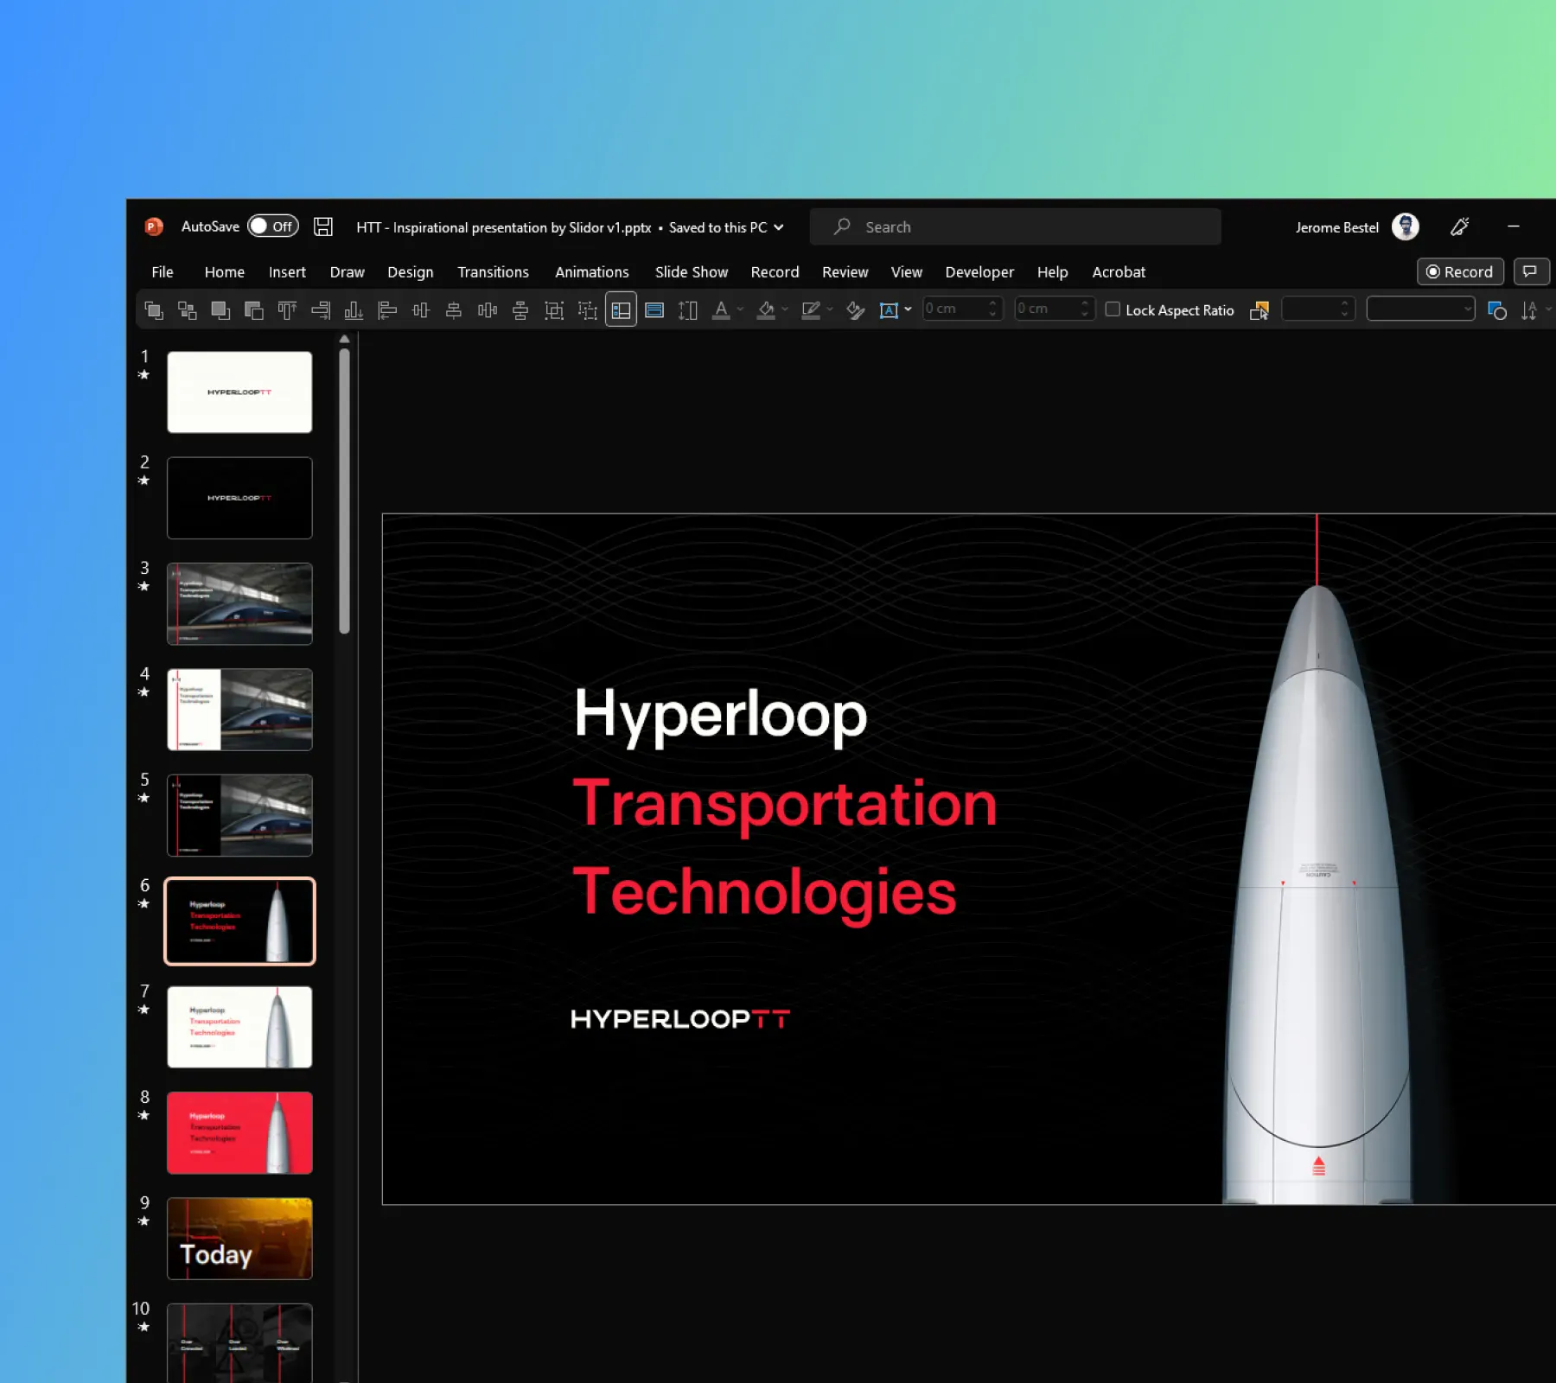Click the slide panel scroll-up arrow
This screenshot has width=1556, height=1383.
344,339
